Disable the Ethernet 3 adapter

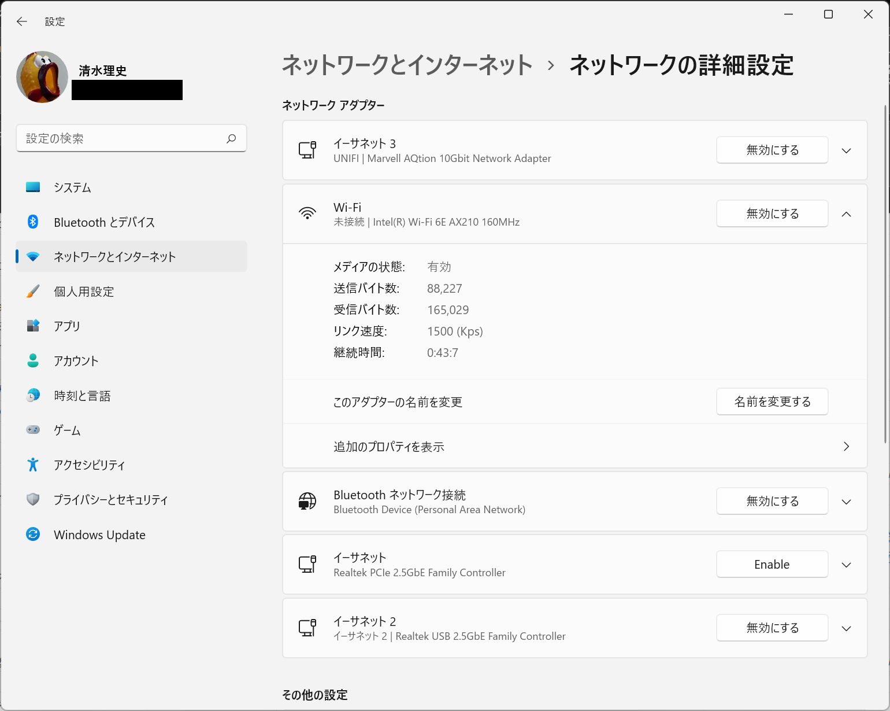coord(772,150)
